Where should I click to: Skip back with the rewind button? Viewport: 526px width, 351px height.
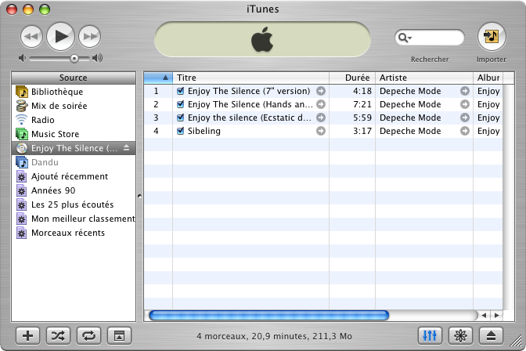click(31, 36)
